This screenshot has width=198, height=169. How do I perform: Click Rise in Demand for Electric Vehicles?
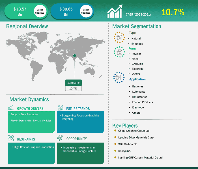(x=31, y=120)
